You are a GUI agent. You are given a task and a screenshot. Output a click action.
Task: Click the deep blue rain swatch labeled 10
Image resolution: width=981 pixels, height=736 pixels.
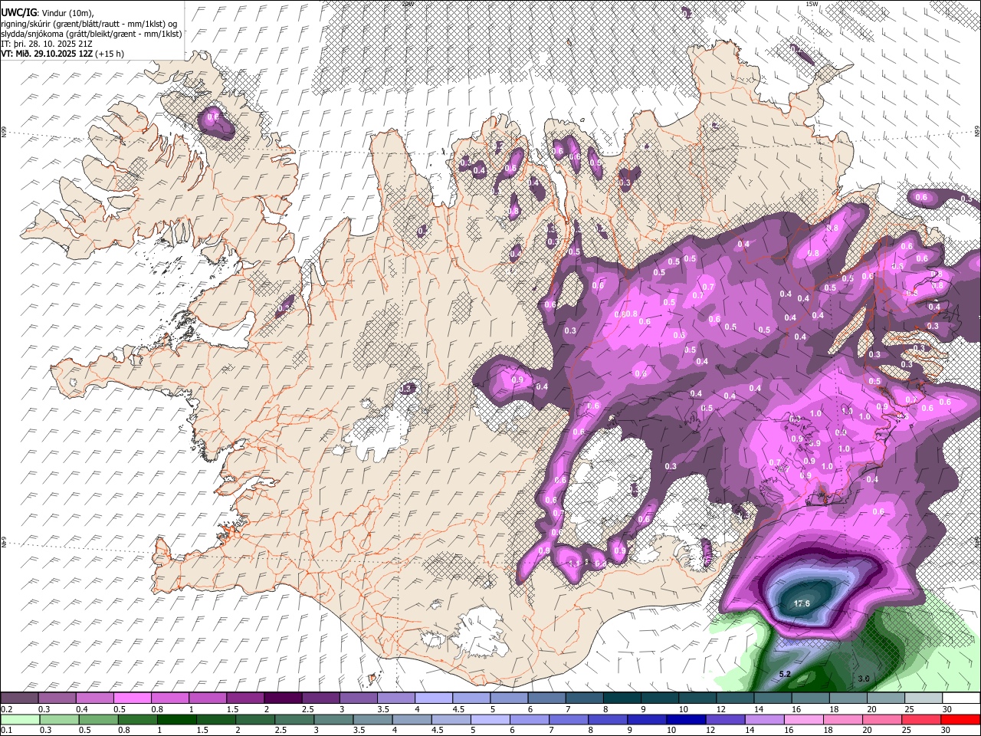click(x=685, y=719)
